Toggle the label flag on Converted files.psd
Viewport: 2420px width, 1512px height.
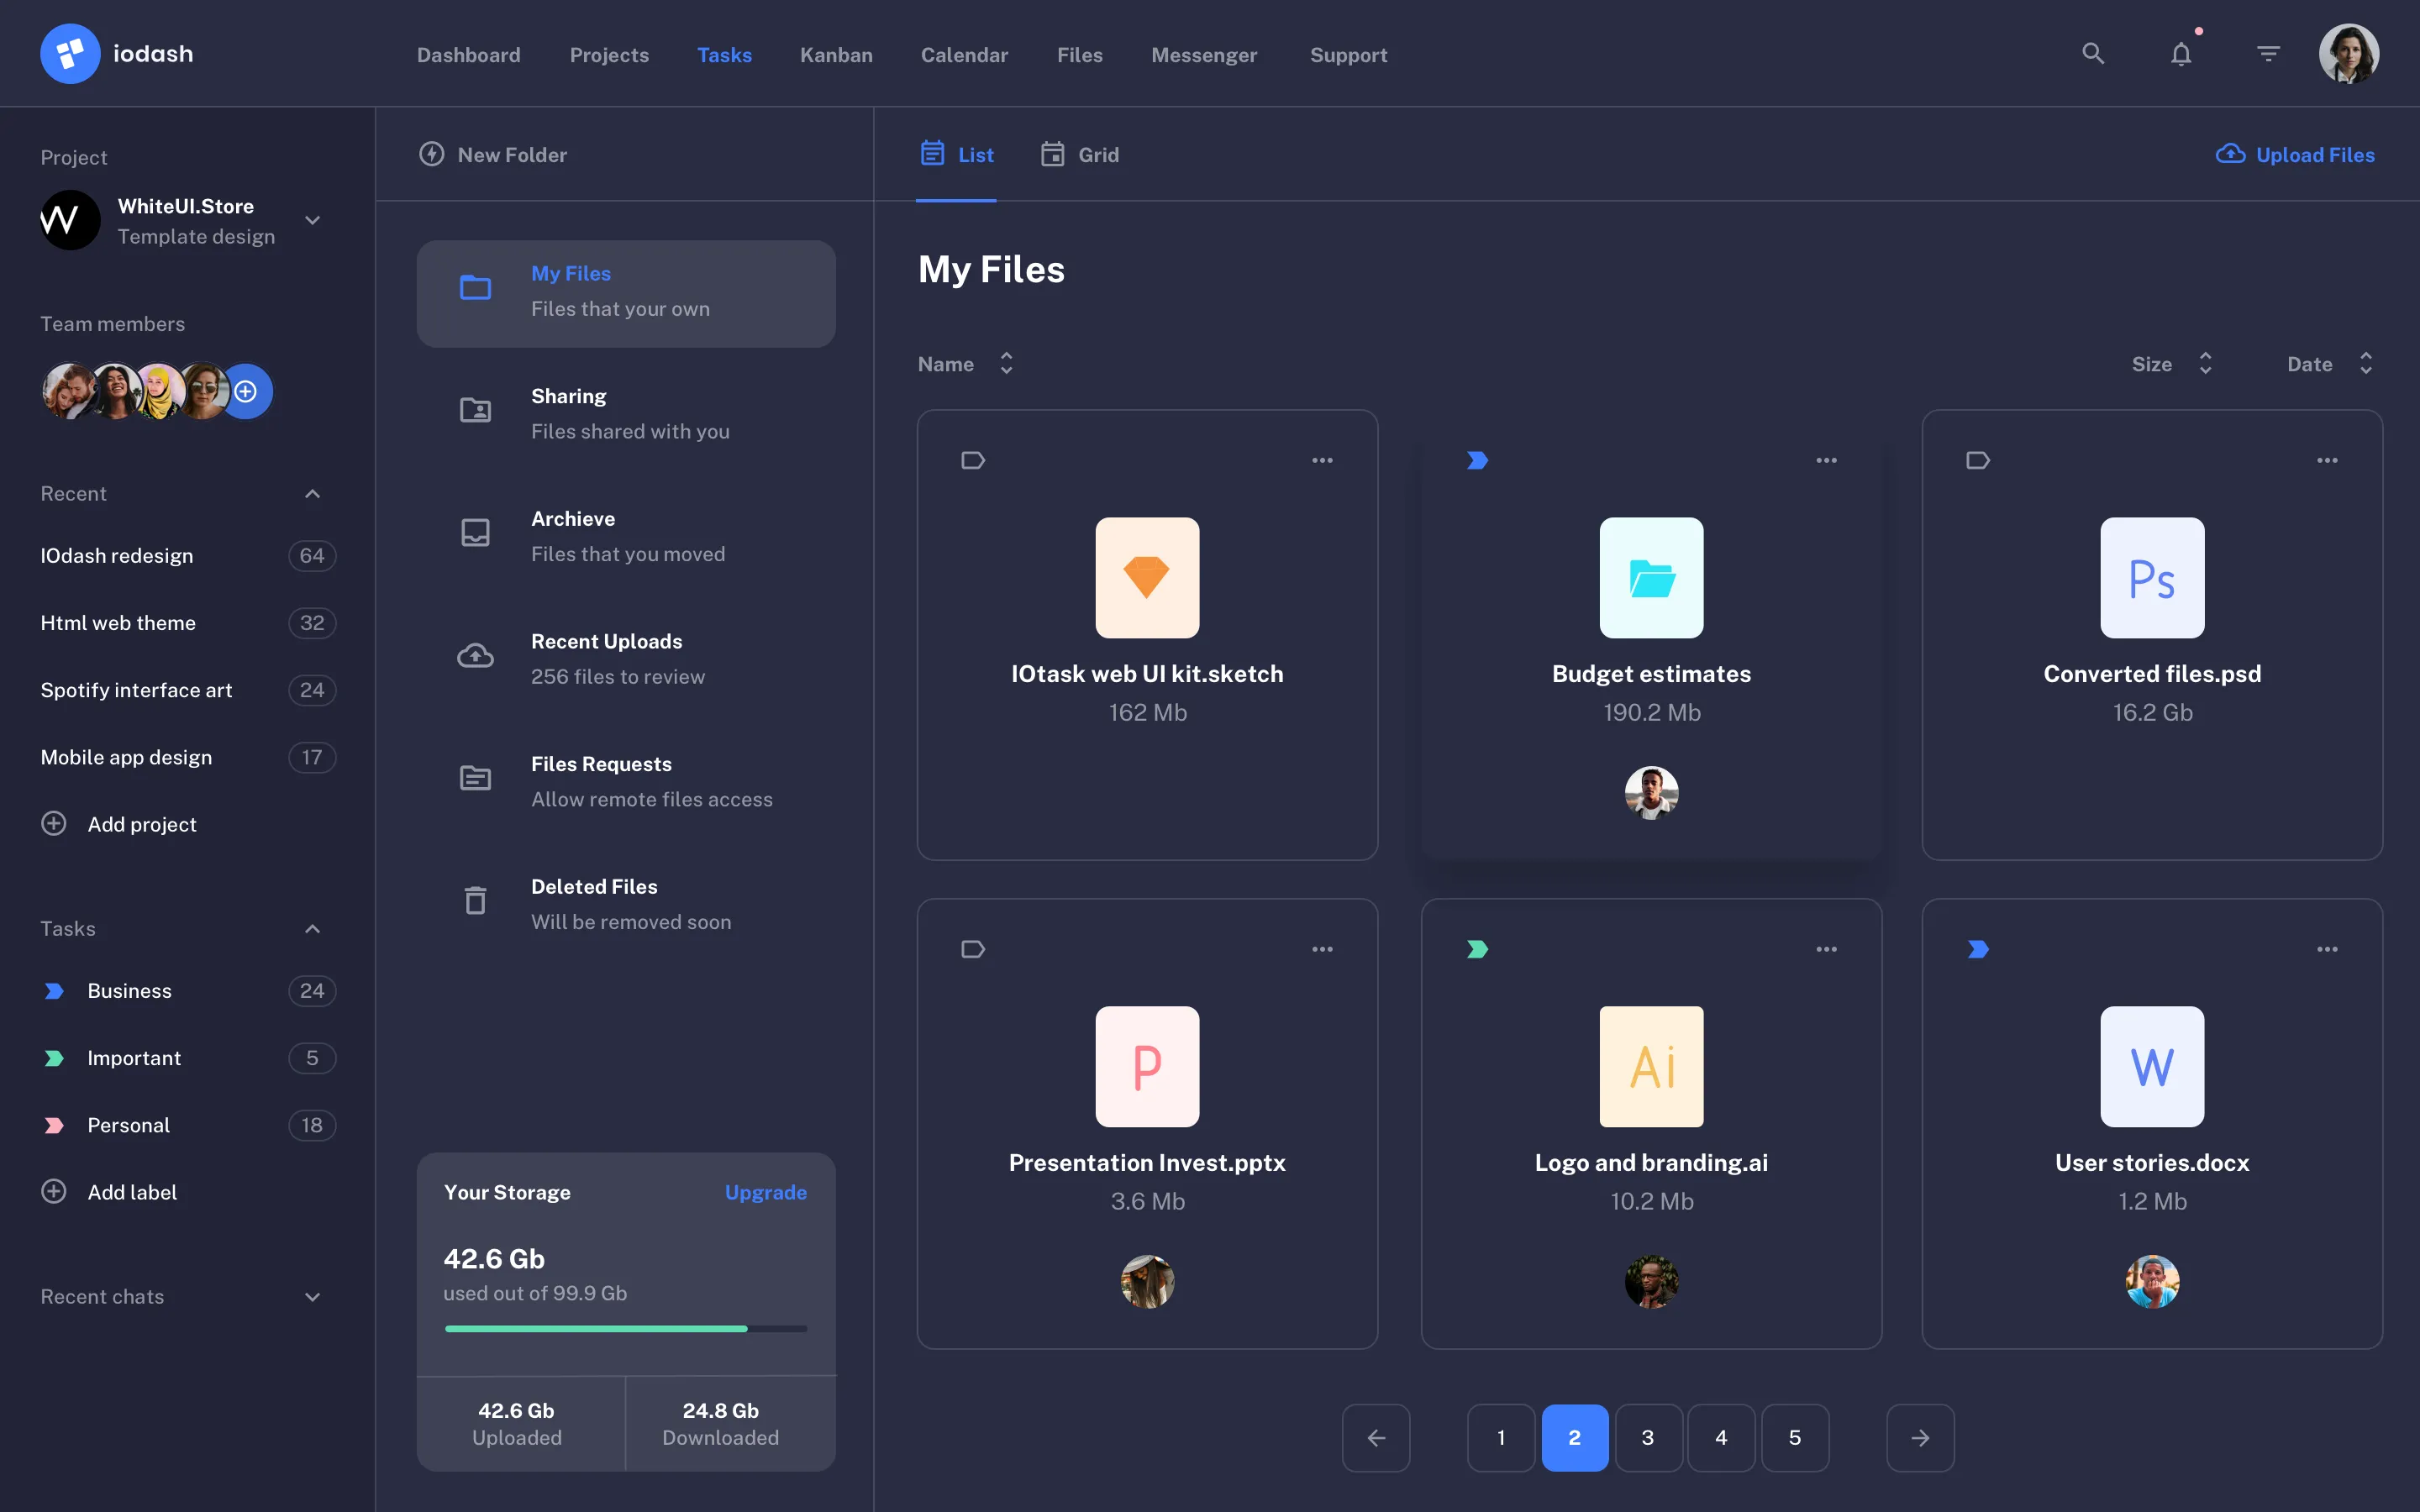coord(1978,460)
